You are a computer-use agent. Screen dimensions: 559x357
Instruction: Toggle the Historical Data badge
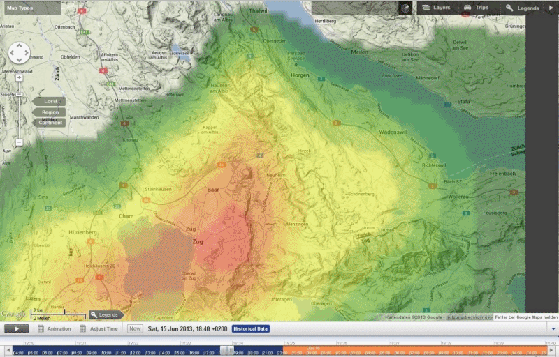click(x=250, y=328)
